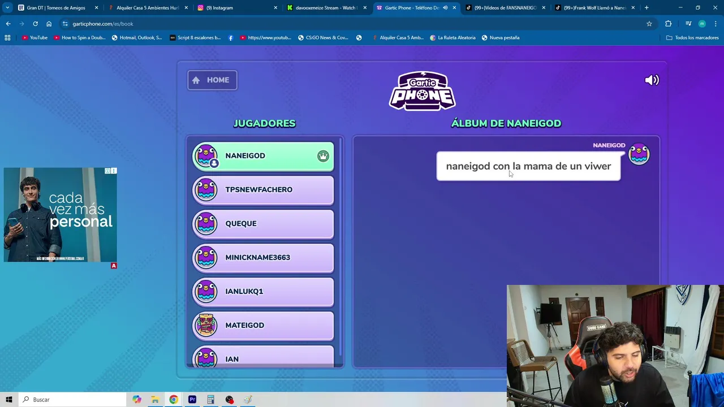Screen dimensions: 724x407
Task: Click the "naneigod con la mama de un viwer" bubble
Action: 528,166
